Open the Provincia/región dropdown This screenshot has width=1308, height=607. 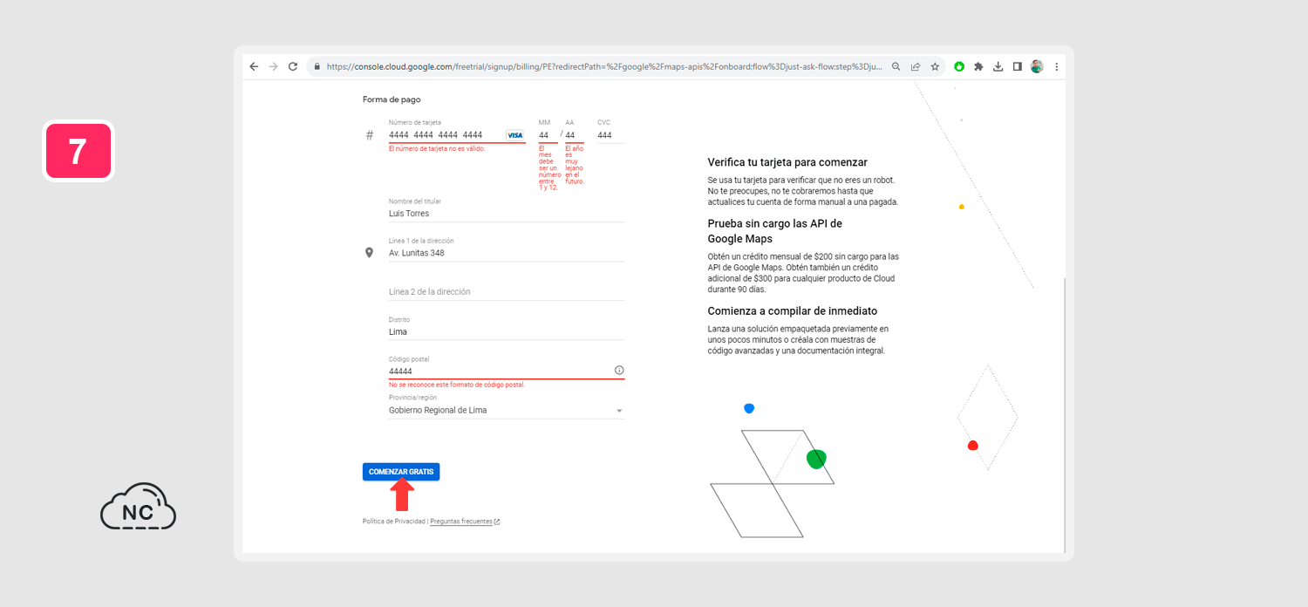click(507, 410)
